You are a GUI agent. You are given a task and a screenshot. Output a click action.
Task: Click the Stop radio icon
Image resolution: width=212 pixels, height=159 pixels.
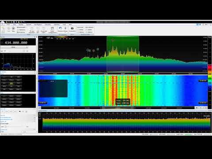(13, 28)
